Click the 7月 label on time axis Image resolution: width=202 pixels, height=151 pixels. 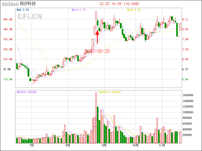pos(32,145)
